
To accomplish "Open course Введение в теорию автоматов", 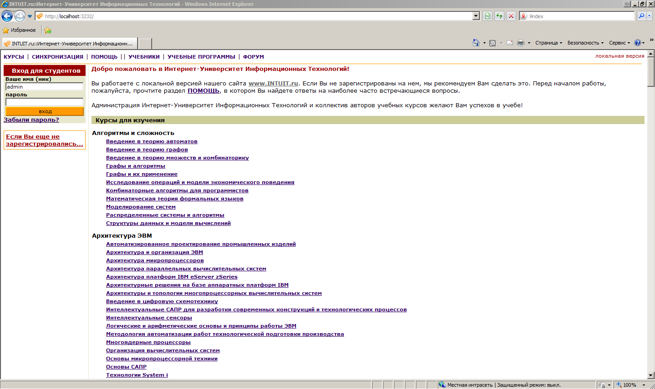I will click(152, 141).
